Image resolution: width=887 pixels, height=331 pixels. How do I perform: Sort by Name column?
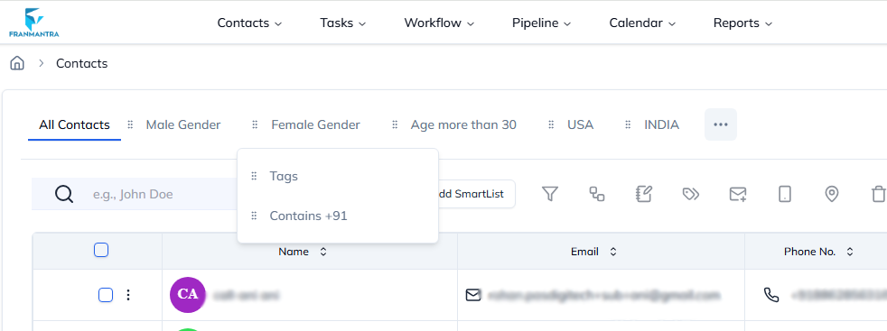coord(323,252)
